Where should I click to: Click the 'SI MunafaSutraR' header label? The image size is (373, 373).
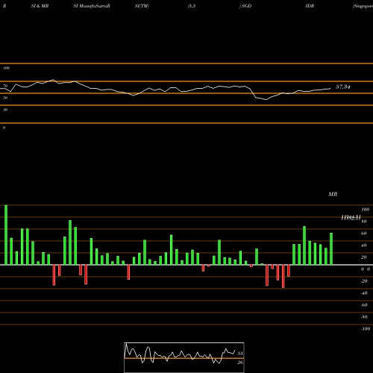point(92,6)
